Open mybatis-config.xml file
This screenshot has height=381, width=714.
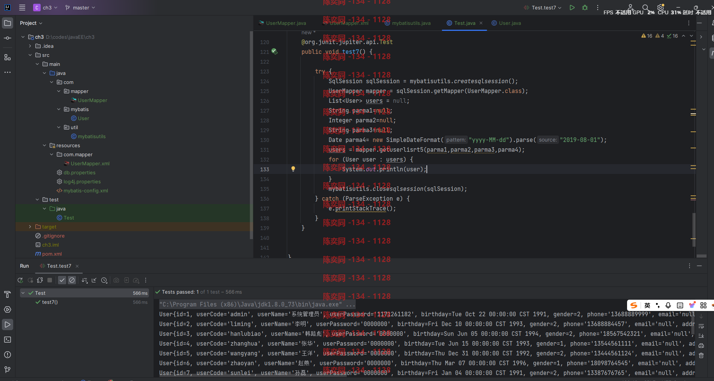click(82, 190)
